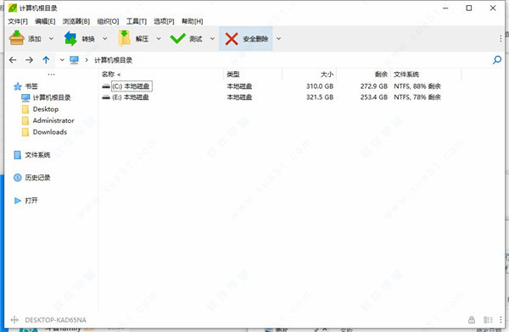Go up one level with blue arrow
This screenshot has height=332, width=509.
pyautogui.click(x=46, y=60)
